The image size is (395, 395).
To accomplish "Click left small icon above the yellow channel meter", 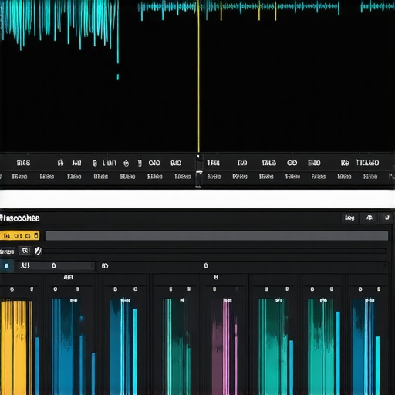I will [12, 289].
